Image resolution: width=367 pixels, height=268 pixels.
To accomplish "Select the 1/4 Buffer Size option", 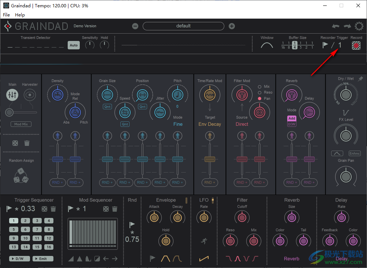I will [295, 45].
